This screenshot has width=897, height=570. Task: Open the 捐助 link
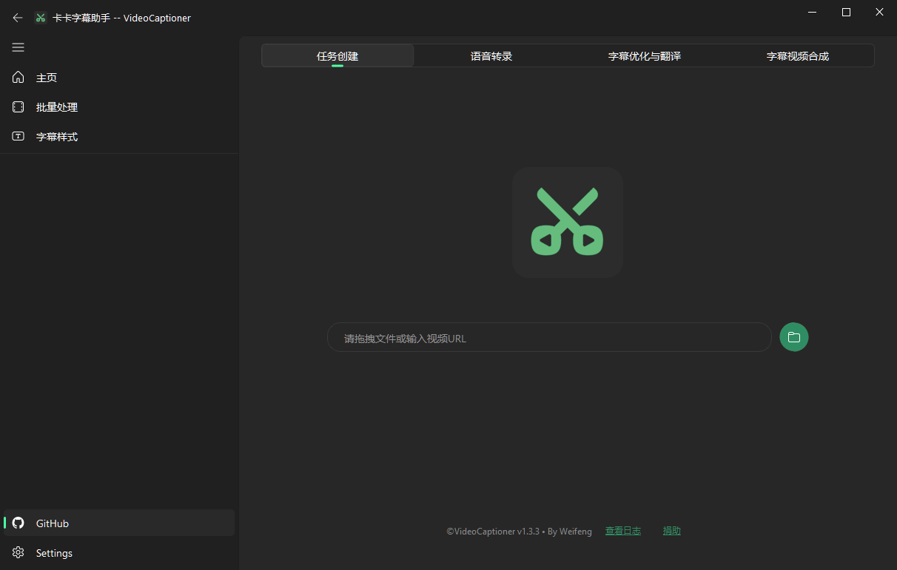672,531
